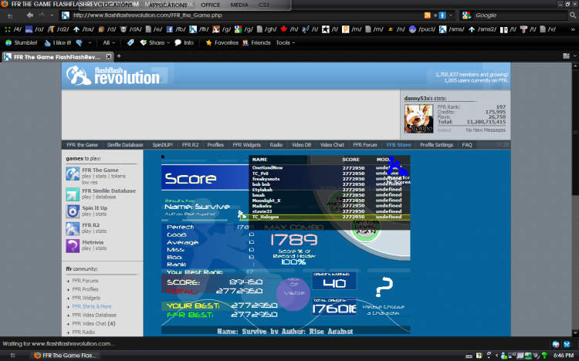Open the No New Messages link
The image size is (579, 361).
click(x=486, y=130)
